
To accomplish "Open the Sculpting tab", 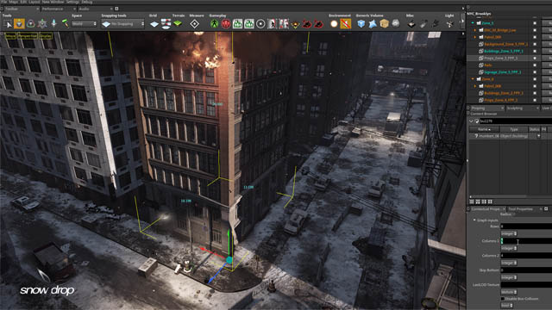I will 515,108.
